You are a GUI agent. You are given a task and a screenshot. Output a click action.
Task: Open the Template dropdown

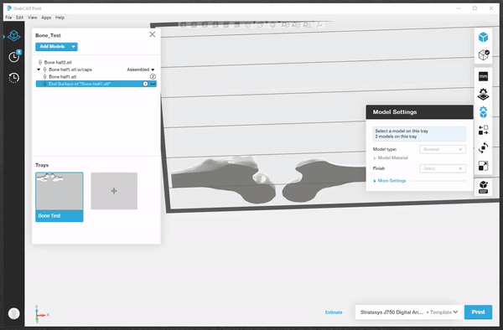click(x=444, y=312)
